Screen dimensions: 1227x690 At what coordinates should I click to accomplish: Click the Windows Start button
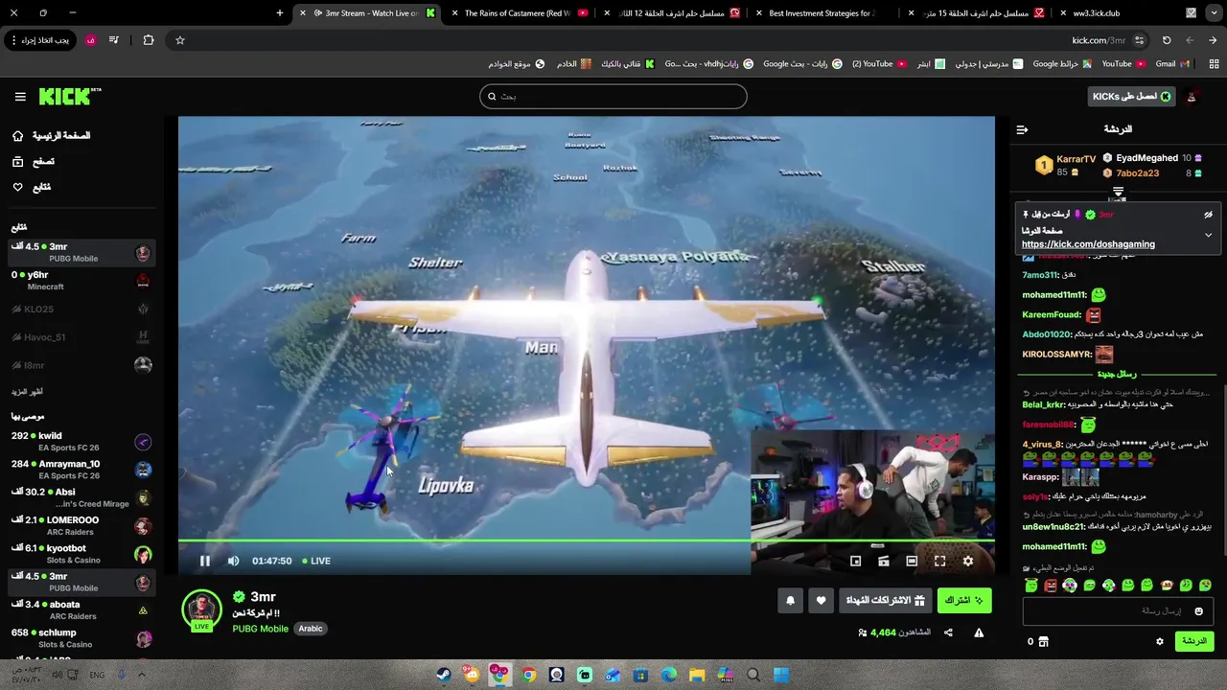click(781, 675)
